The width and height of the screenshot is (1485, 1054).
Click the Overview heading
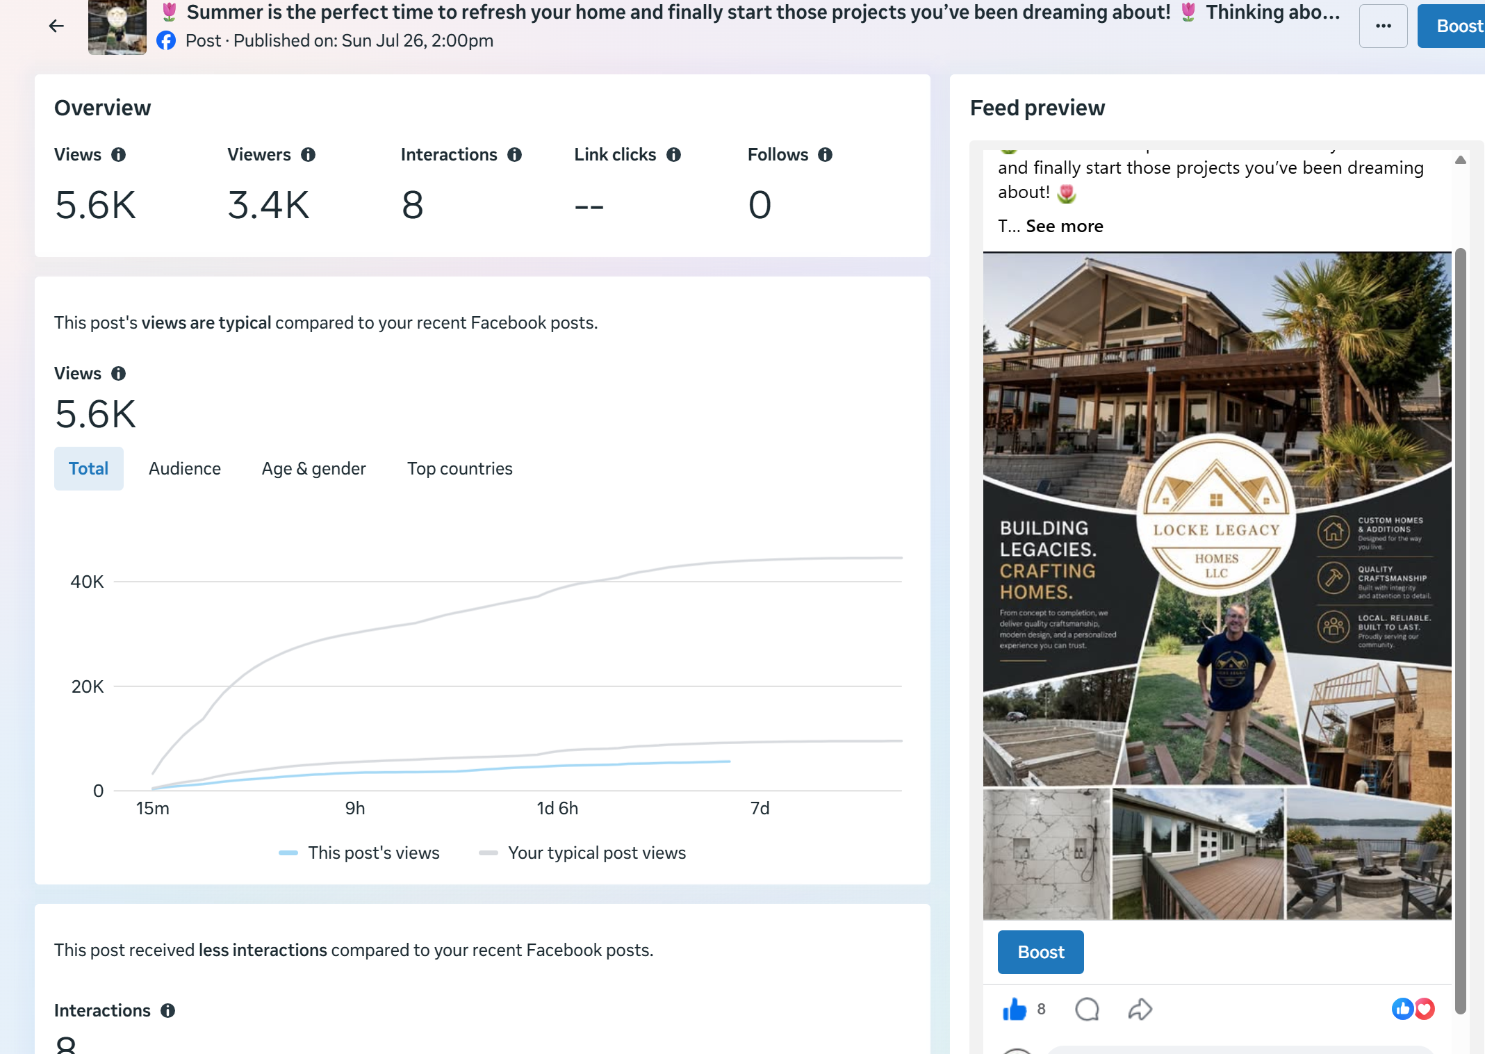[x=102, y=108]
